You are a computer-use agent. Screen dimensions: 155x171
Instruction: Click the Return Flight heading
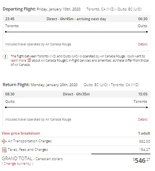16,85
